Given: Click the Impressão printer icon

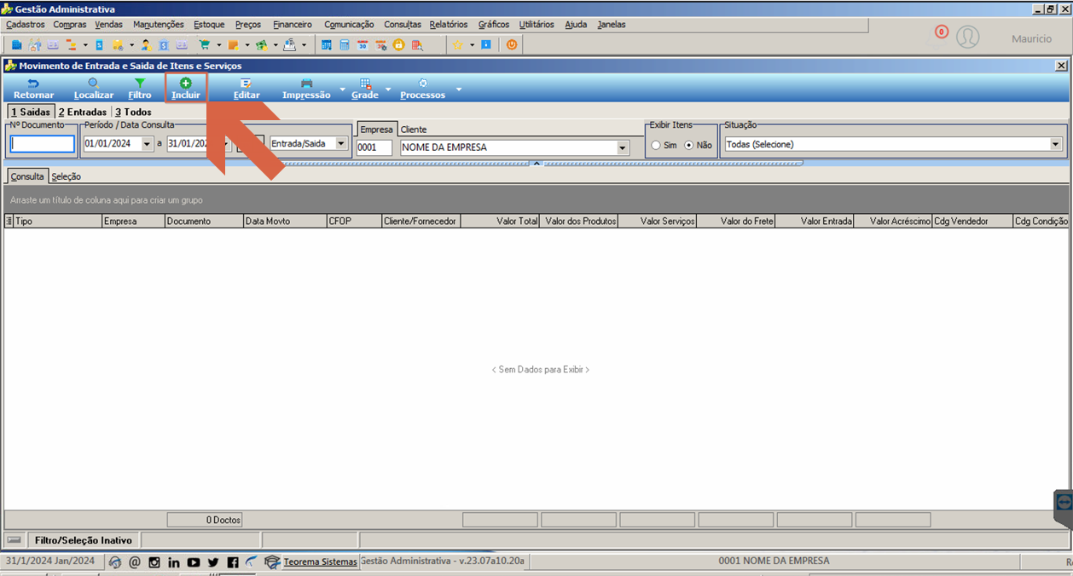Looking at the screenshot, I should [x=306, y=84].
